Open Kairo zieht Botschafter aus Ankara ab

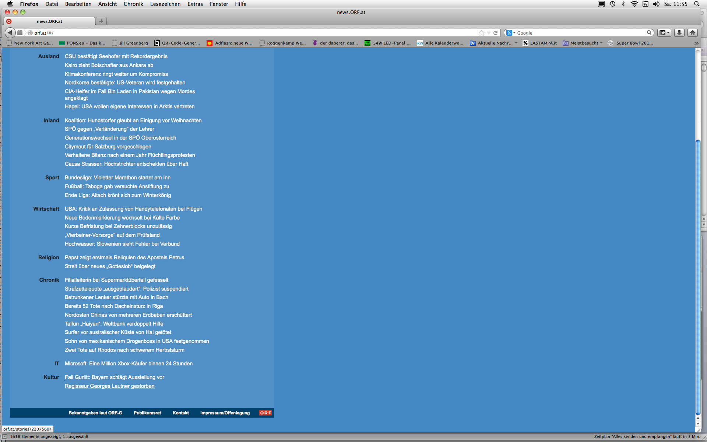coord(109,65)
